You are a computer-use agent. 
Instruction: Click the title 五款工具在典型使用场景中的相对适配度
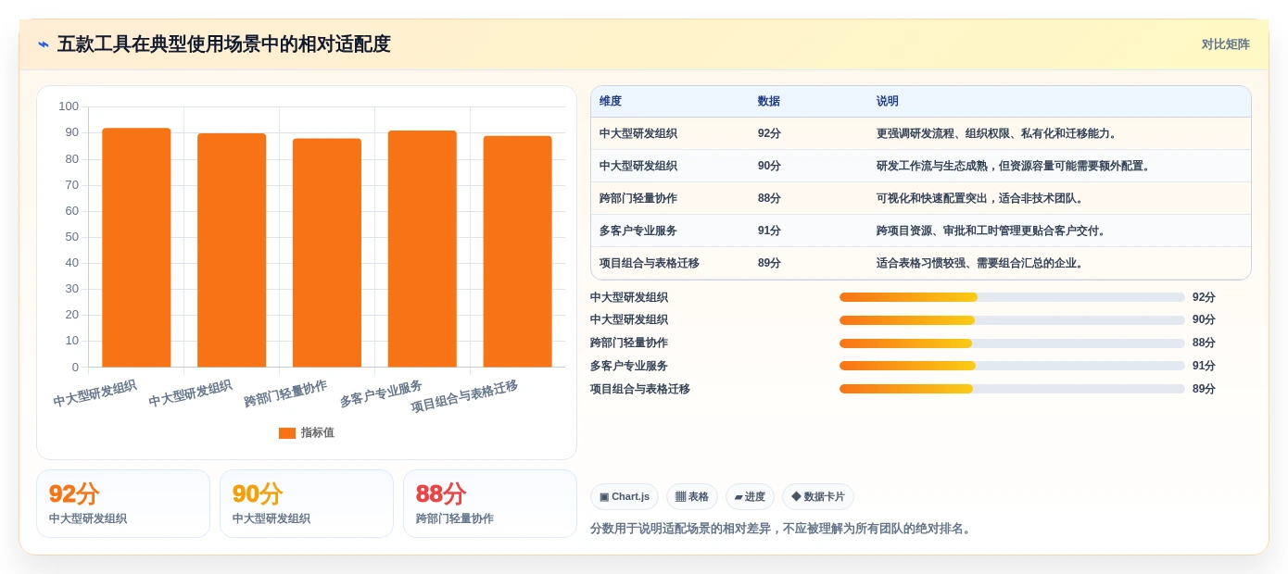click(x=224, y=44)
